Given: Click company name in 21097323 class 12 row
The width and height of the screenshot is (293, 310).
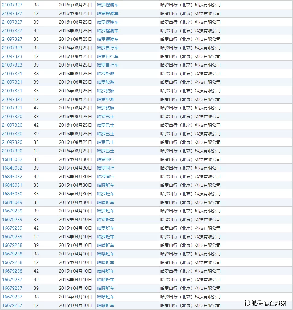Looking at the screenshot, I should tap(191, 56).
